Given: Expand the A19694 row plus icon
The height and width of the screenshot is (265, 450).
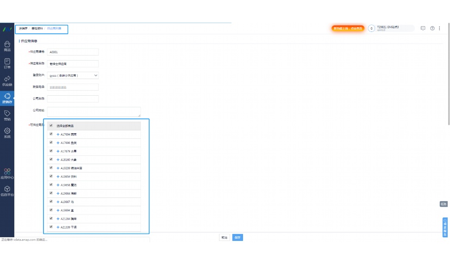Looking at the screenshot, I should click(58, 210).
